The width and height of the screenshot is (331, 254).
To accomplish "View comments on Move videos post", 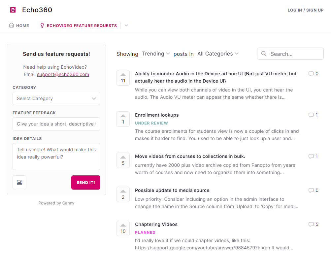I will pos(313,156).
